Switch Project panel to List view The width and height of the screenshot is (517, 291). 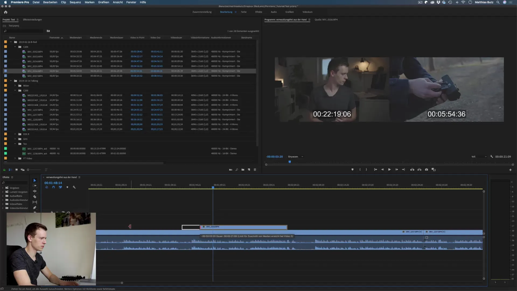tap(10, 170)
